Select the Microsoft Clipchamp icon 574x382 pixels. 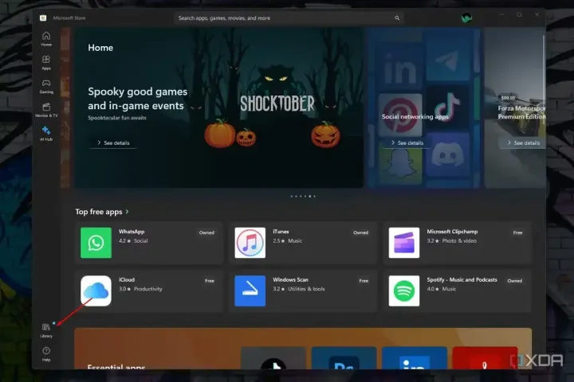pos(404,243)
